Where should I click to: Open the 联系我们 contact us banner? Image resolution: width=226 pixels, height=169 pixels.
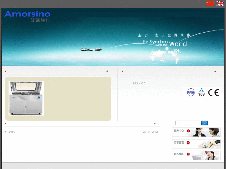(196, 155)
